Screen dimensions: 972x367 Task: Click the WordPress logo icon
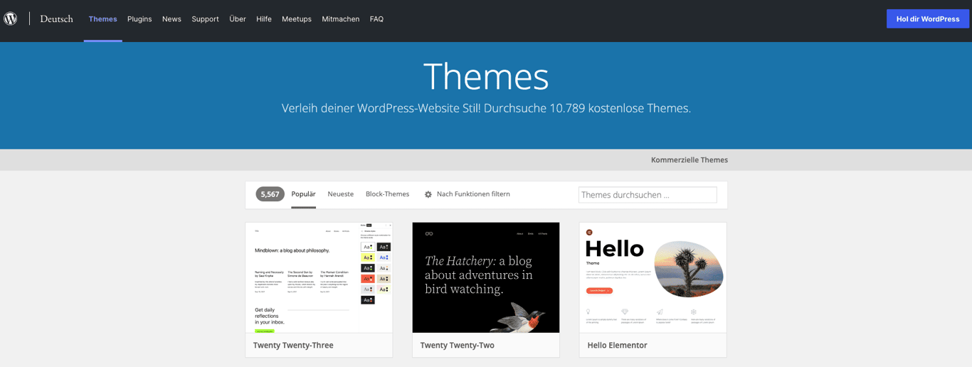pyautogui.click(x=11, y=19)
